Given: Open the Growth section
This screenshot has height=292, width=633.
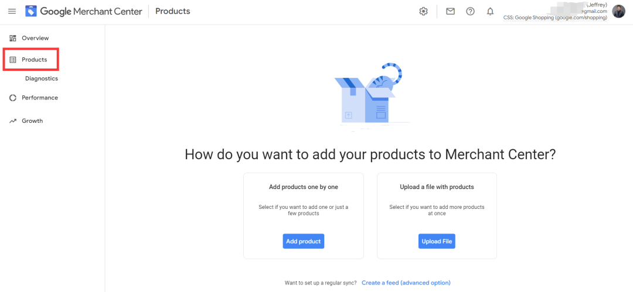Looking at the screenshot, I should click(32, 121).
